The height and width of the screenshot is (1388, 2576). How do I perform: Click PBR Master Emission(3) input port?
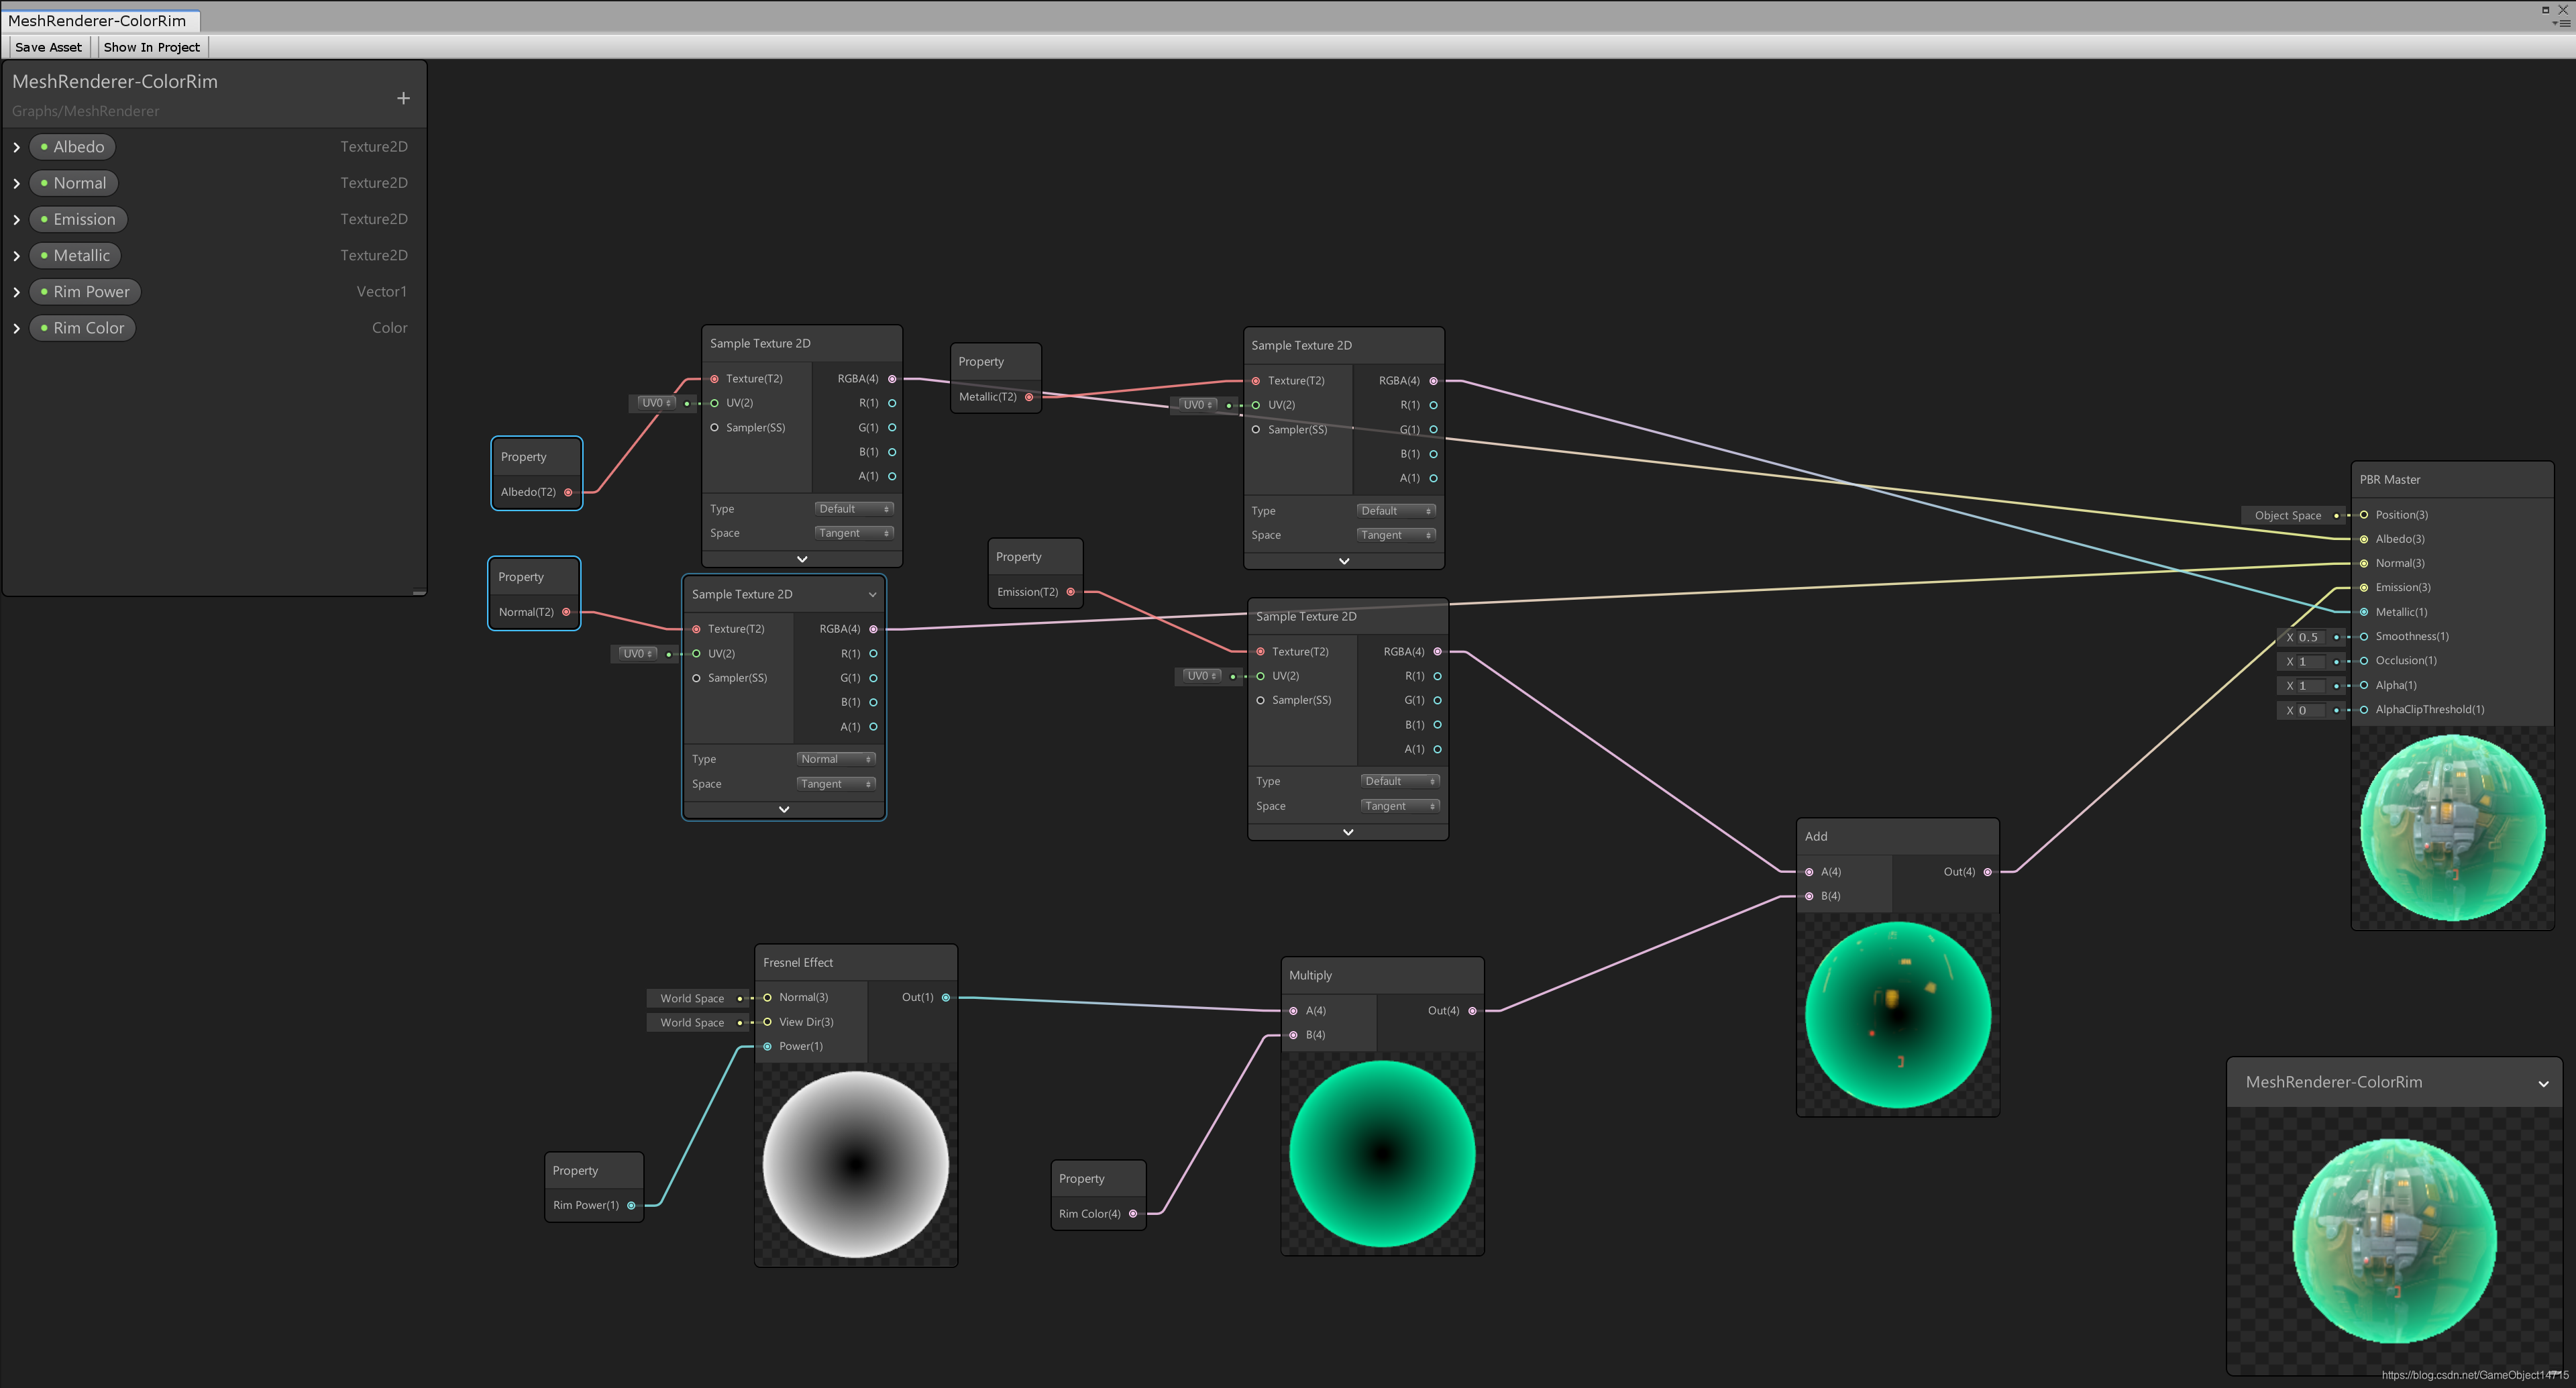pyautogui.click(x=2364, y=588)
